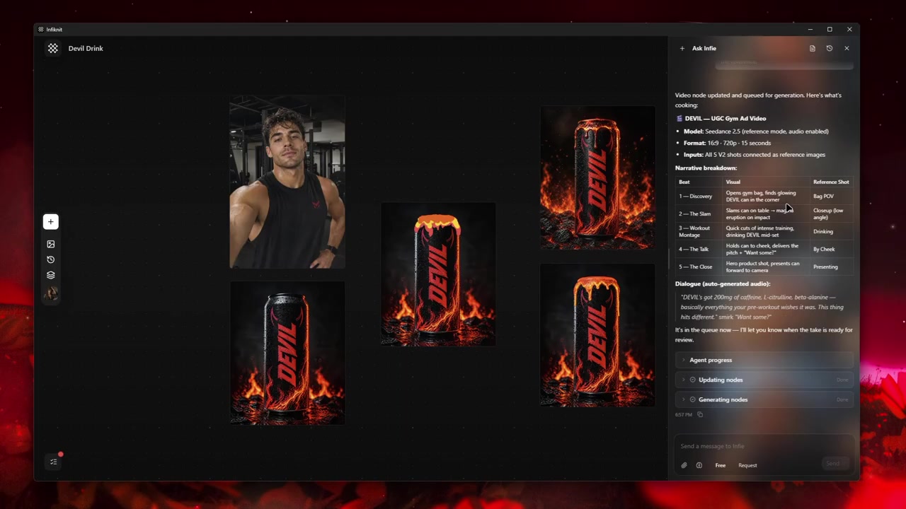Screen dimensions: 906x509
Task: Select the gym man photo node
Action: coord(287,182)
